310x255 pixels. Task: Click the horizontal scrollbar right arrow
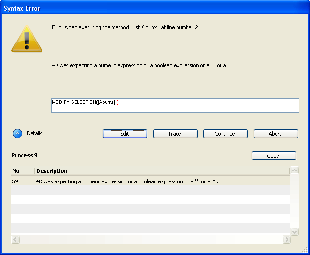click(x=287, y=239)
